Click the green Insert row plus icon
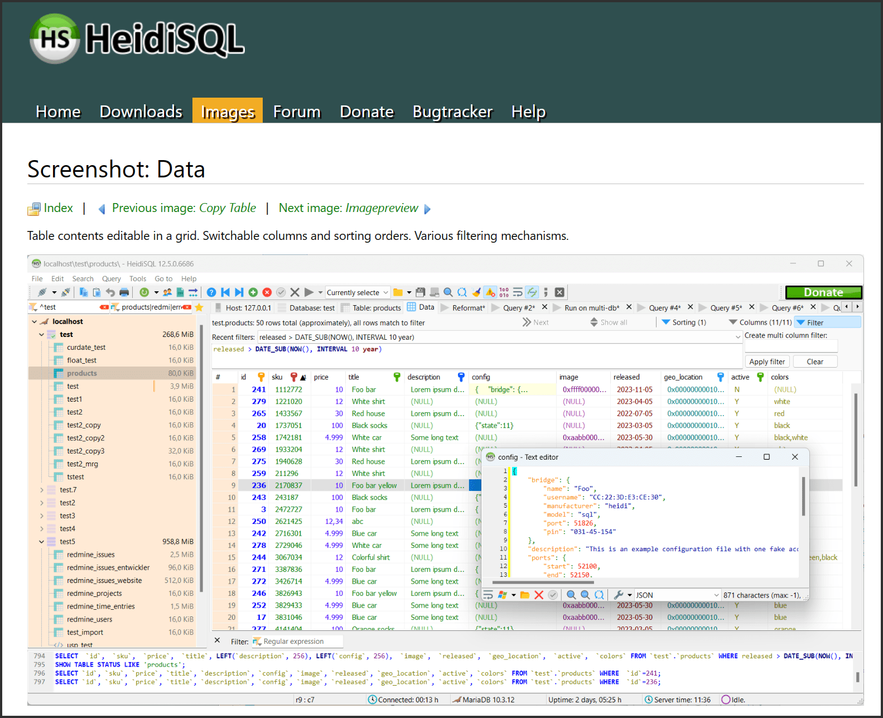Viewport: 883px width, 718px height. (253, 292)
